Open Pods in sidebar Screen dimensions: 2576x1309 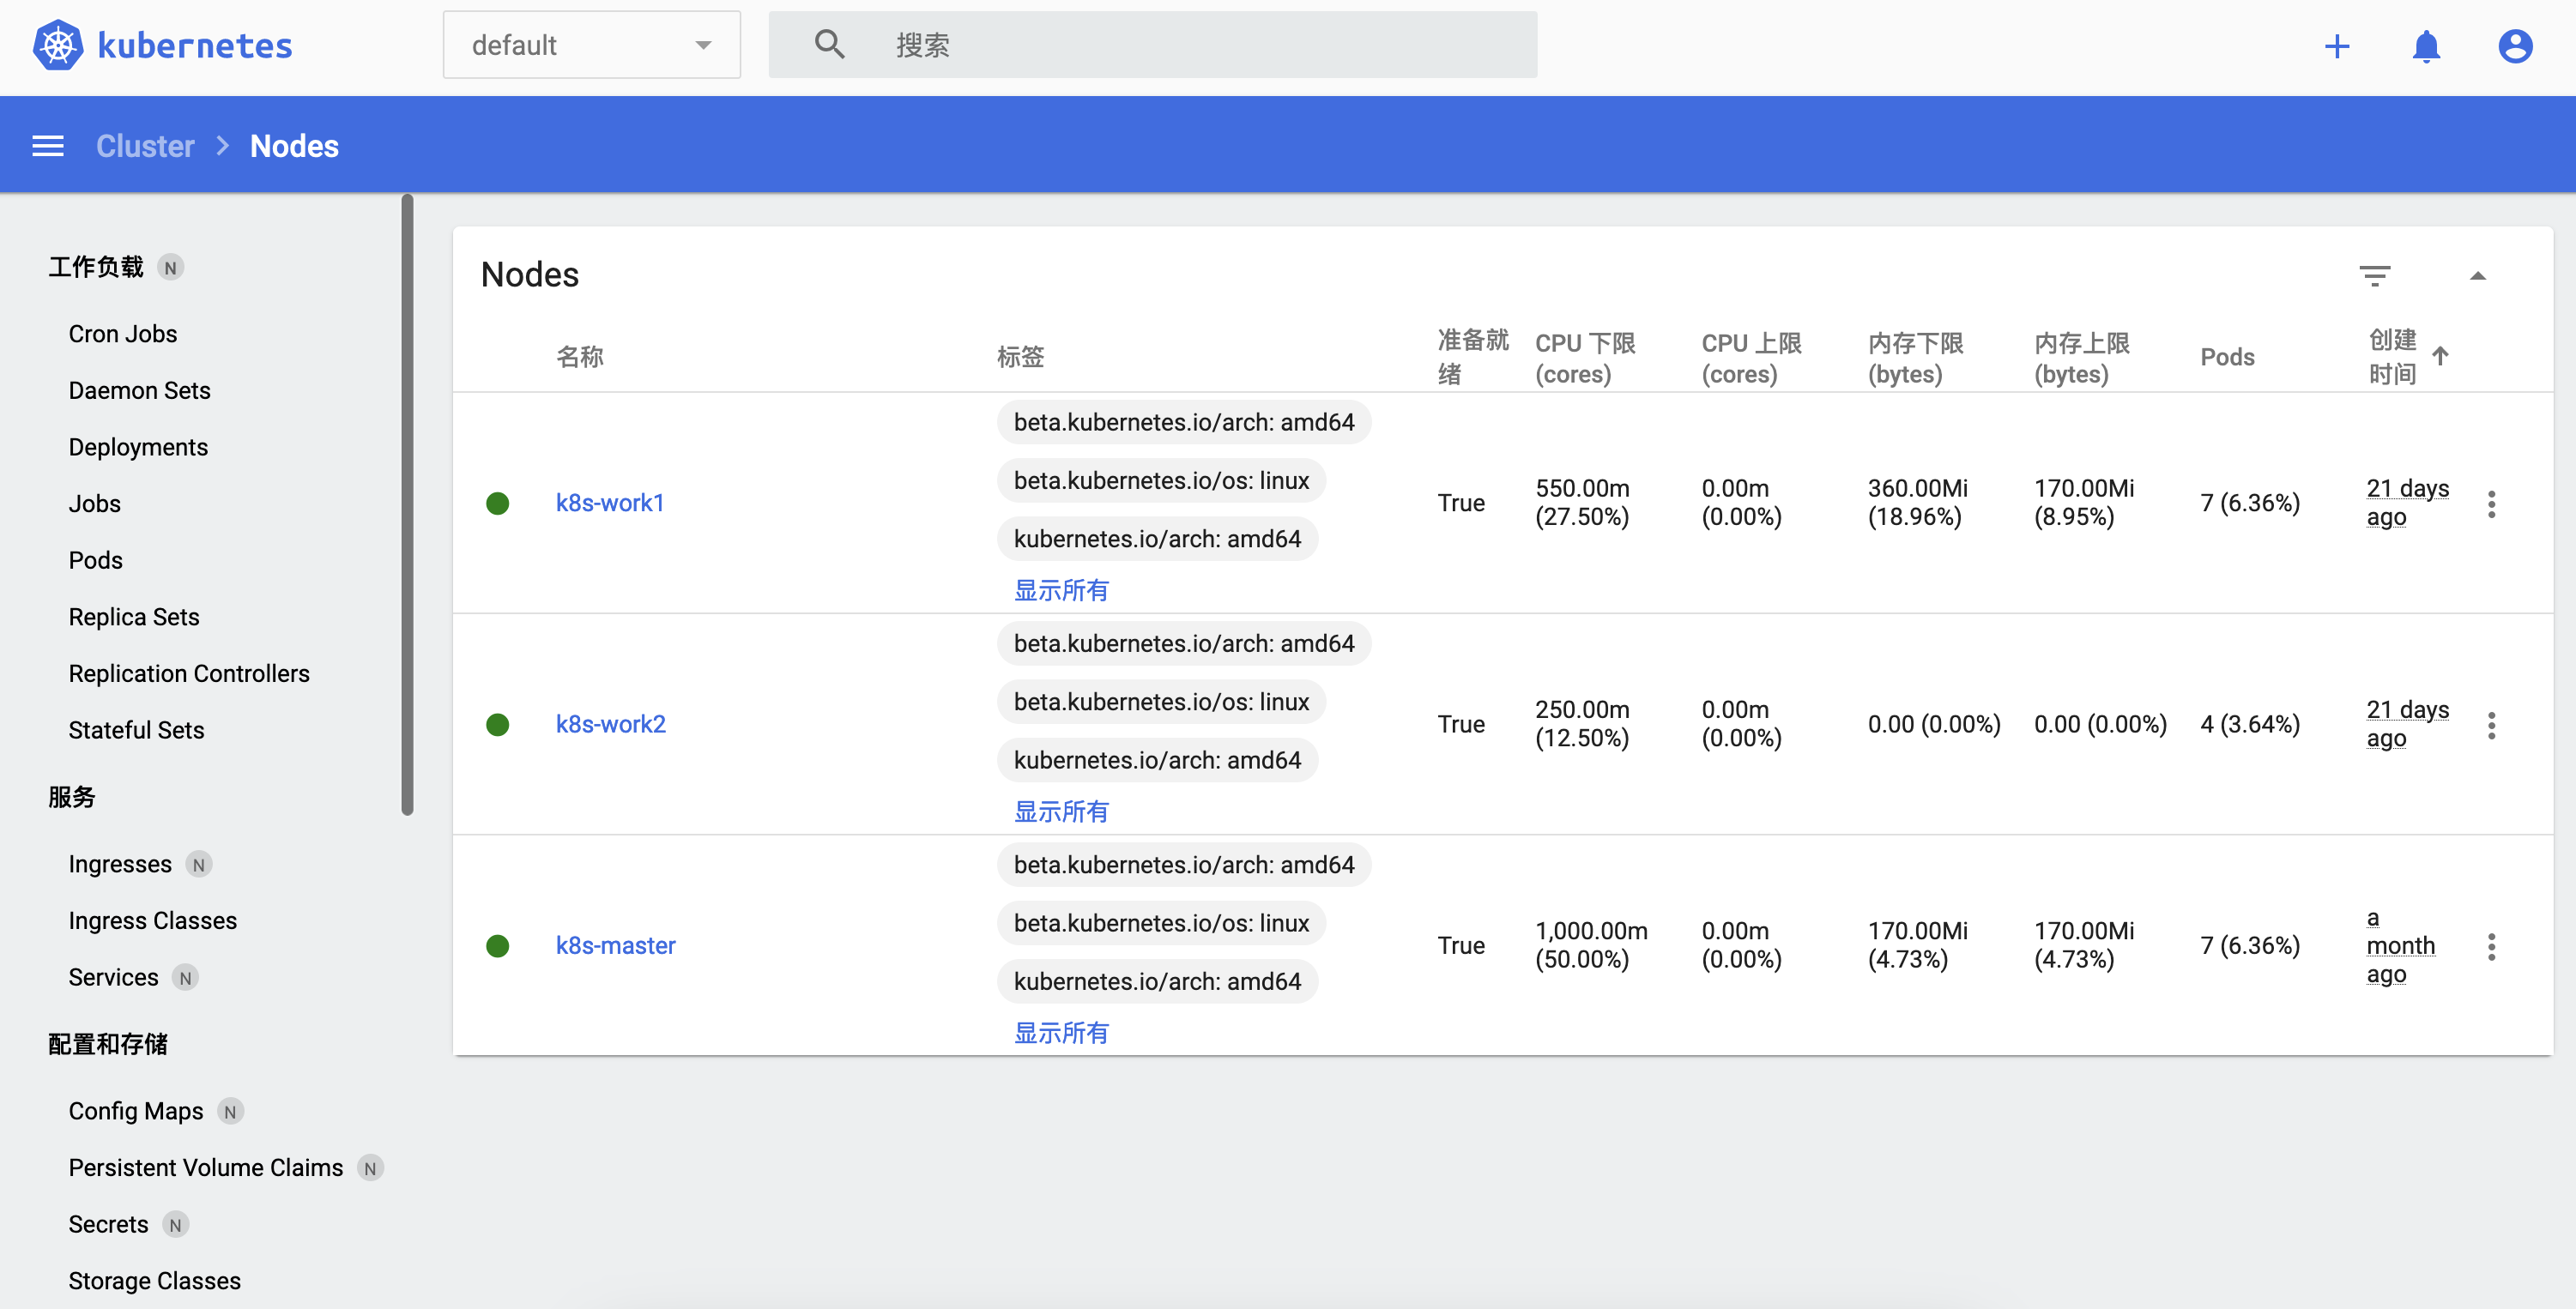(x=95, y=560)
